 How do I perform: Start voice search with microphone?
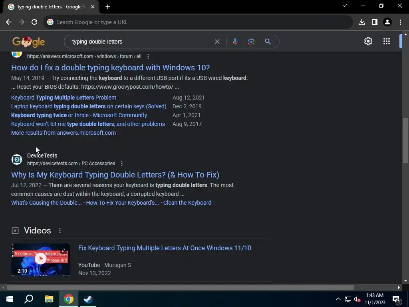point(235,42)
